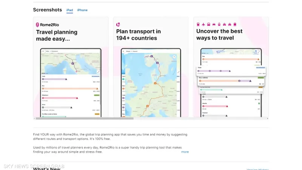Click the first car icon after the bus
Image resolution: width=302 pixels, height=170 pixels.
214,24
